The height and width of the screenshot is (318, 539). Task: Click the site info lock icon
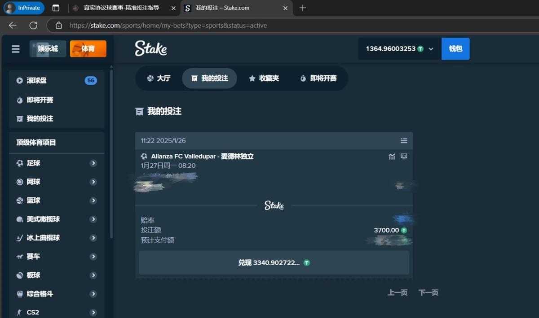pos(59,26)
